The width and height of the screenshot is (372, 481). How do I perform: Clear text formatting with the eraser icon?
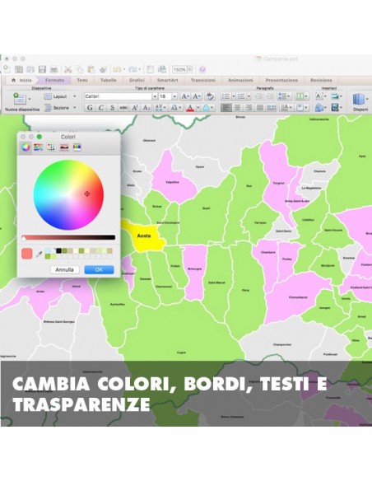[x=210, y=96]
